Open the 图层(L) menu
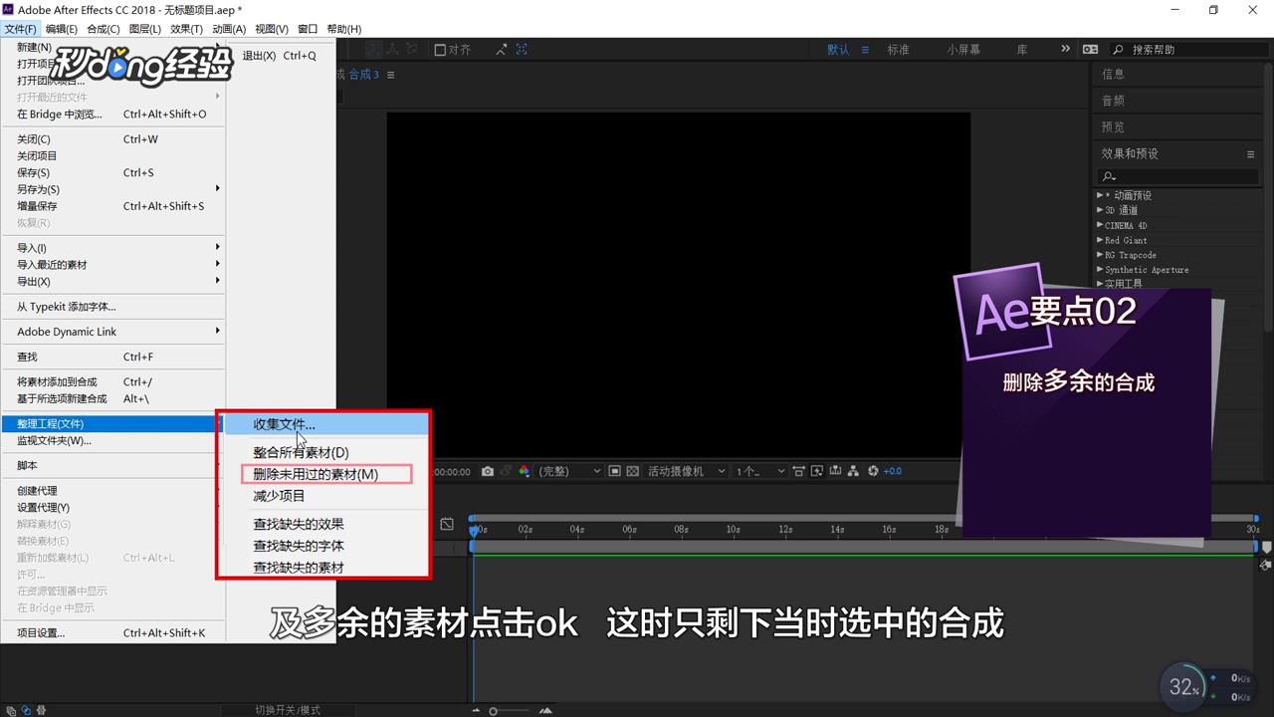 [x=145, y=29]
